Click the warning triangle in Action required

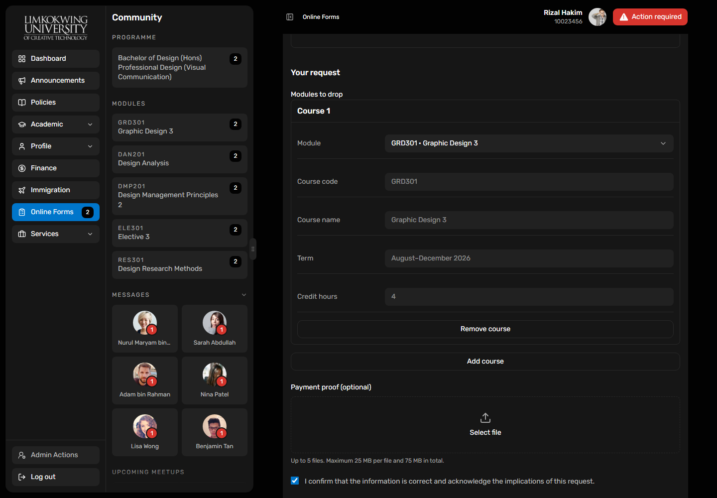(624, 17)
